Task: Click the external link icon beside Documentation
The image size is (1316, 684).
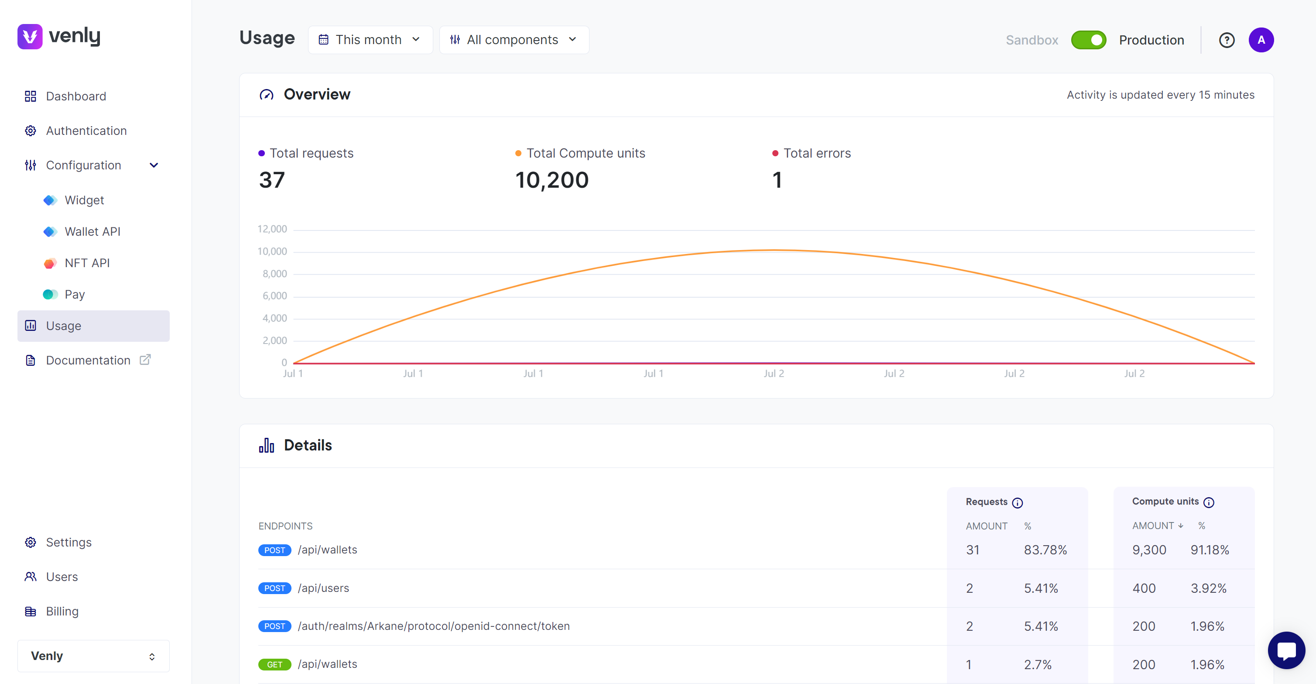Action: [x=145, y=360]
